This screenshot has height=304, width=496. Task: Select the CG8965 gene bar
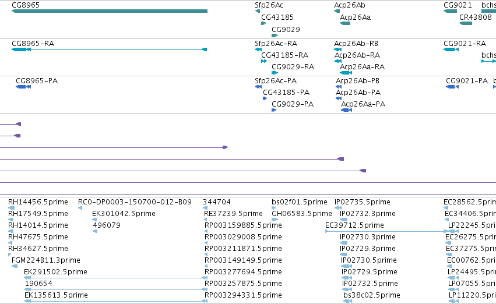(110, 11)
